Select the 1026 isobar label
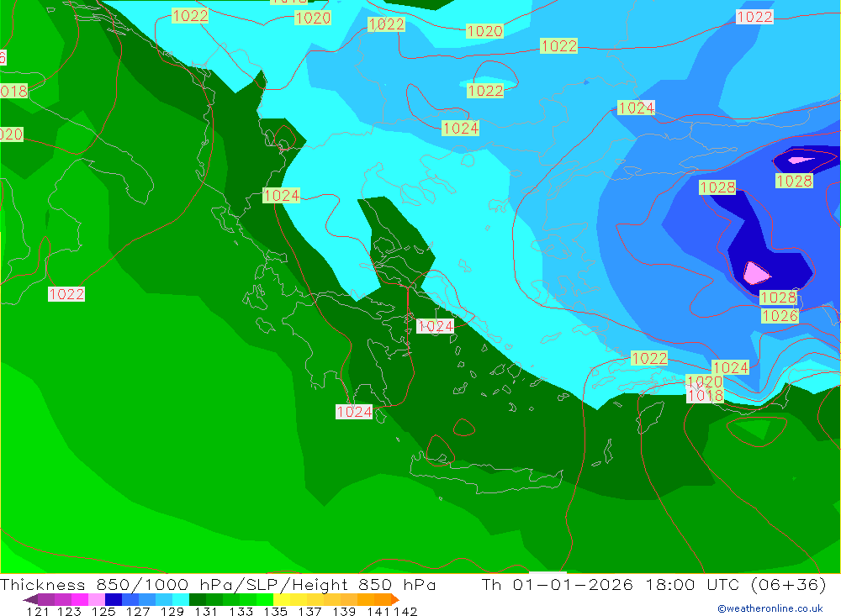This screenshot has height=616, width=841. 780,316
